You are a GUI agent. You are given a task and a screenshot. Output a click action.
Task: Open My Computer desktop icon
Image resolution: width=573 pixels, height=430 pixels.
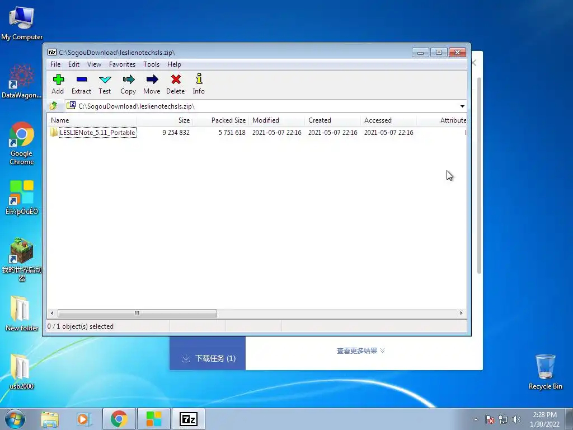[x=22, y=23]
